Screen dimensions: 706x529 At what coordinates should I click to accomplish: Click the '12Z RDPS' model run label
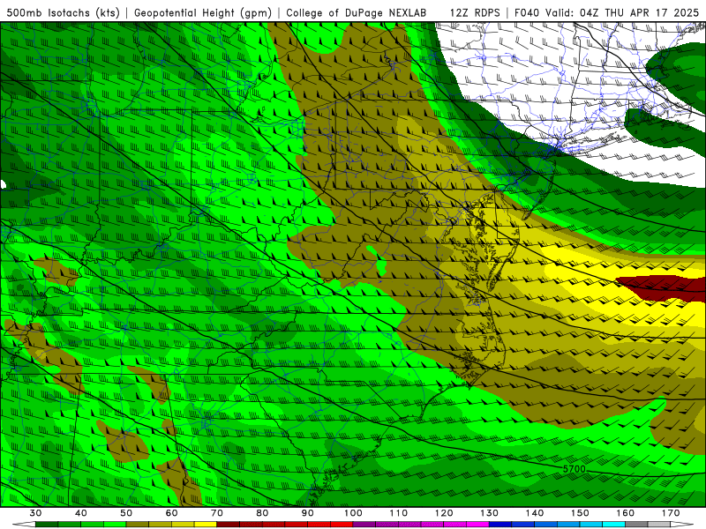pyautogui.click(x=475, y=13)
